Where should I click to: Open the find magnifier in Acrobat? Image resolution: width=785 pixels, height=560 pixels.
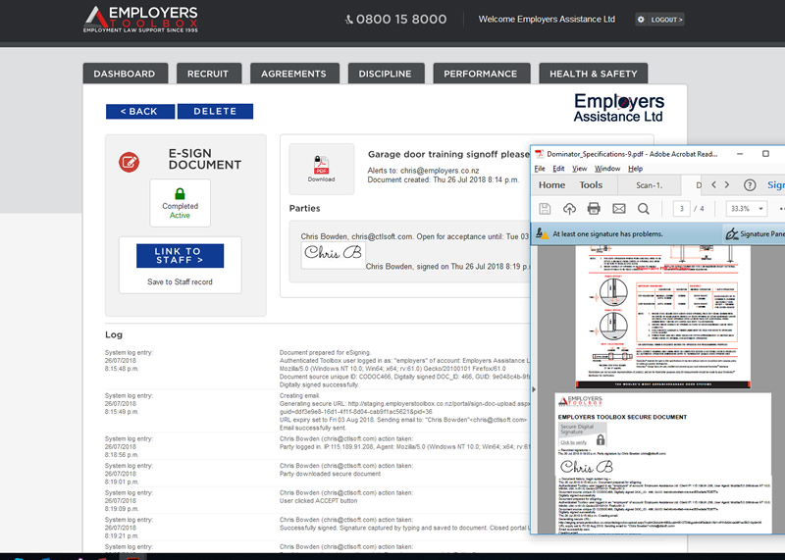(644, 208)
